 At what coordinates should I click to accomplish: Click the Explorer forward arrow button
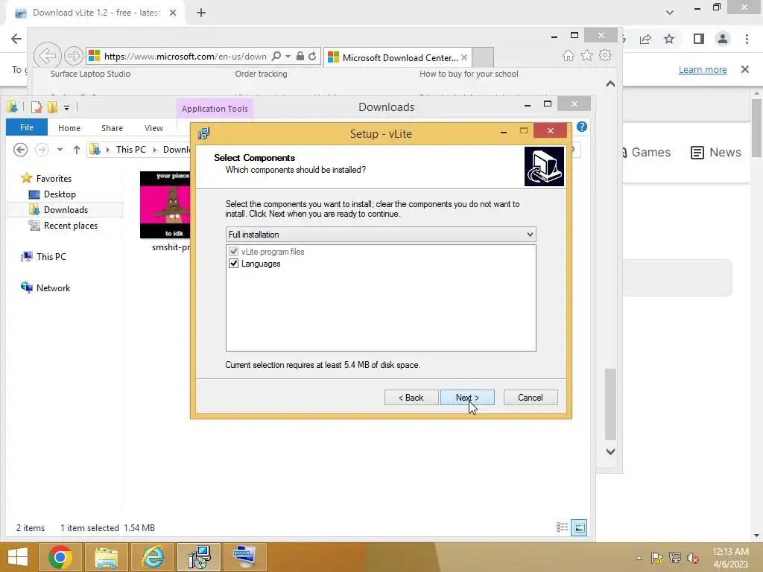pos(42,149)
